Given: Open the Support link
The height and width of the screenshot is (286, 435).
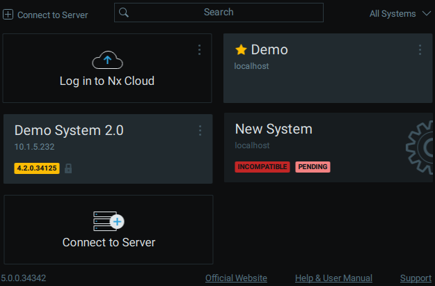Looking at the screenshot, I should [416, 278].
